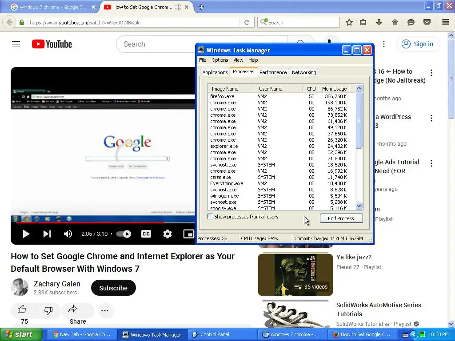
Task: Open the Firefox hamburger menu
Action: tap(446, 22)
